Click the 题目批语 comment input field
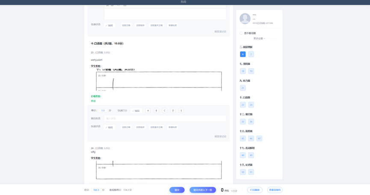This screenshot has width=370, height=195. (165, 119)
